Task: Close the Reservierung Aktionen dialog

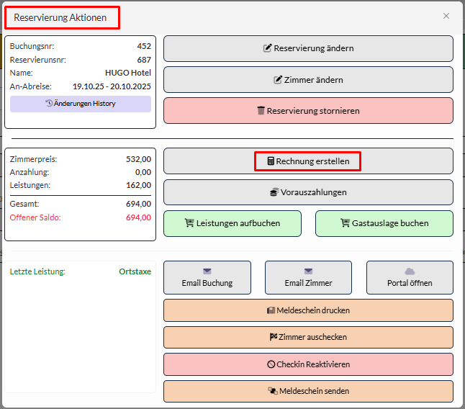Action: 446,16
